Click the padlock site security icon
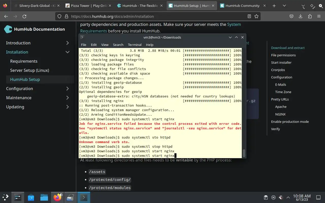 [x=67, y=16]
